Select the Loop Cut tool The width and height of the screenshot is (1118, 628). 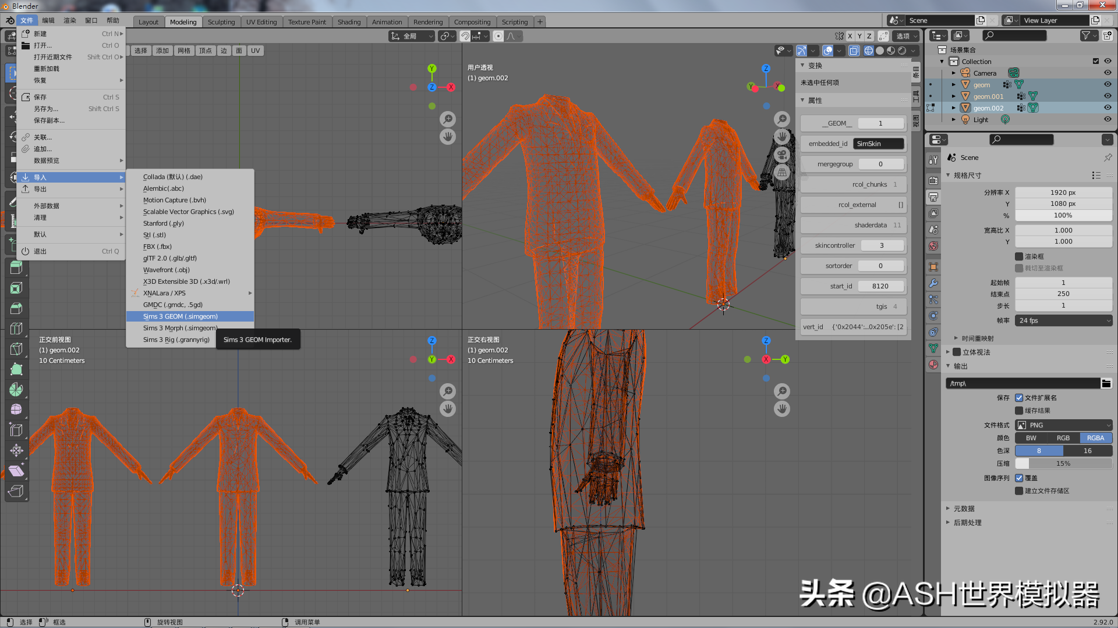tap(16, 329)
